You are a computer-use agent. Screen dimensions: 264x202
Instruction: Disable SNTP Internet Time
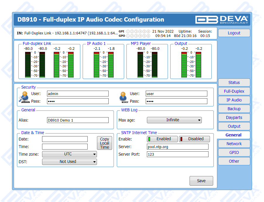tap(194, 139)
